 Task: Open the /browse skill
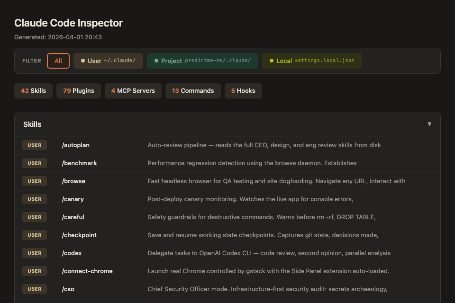pos(73,181)
